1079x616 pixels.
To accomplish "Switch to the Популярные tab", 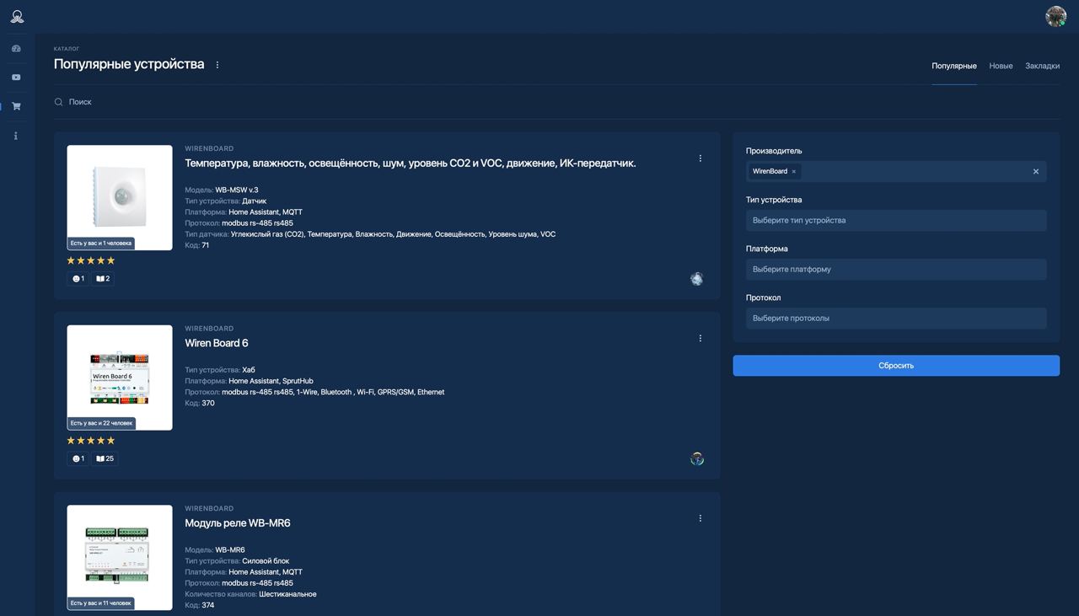I will click(954, 66).
